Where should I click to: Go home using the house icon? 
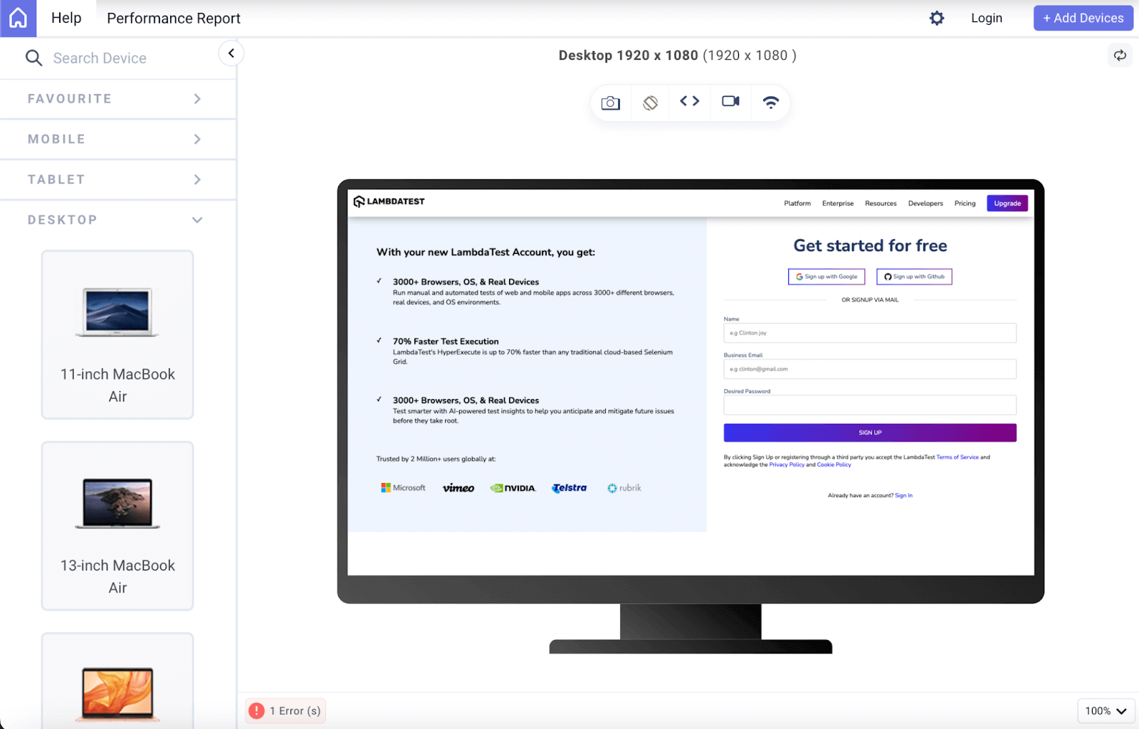[18, 18]
